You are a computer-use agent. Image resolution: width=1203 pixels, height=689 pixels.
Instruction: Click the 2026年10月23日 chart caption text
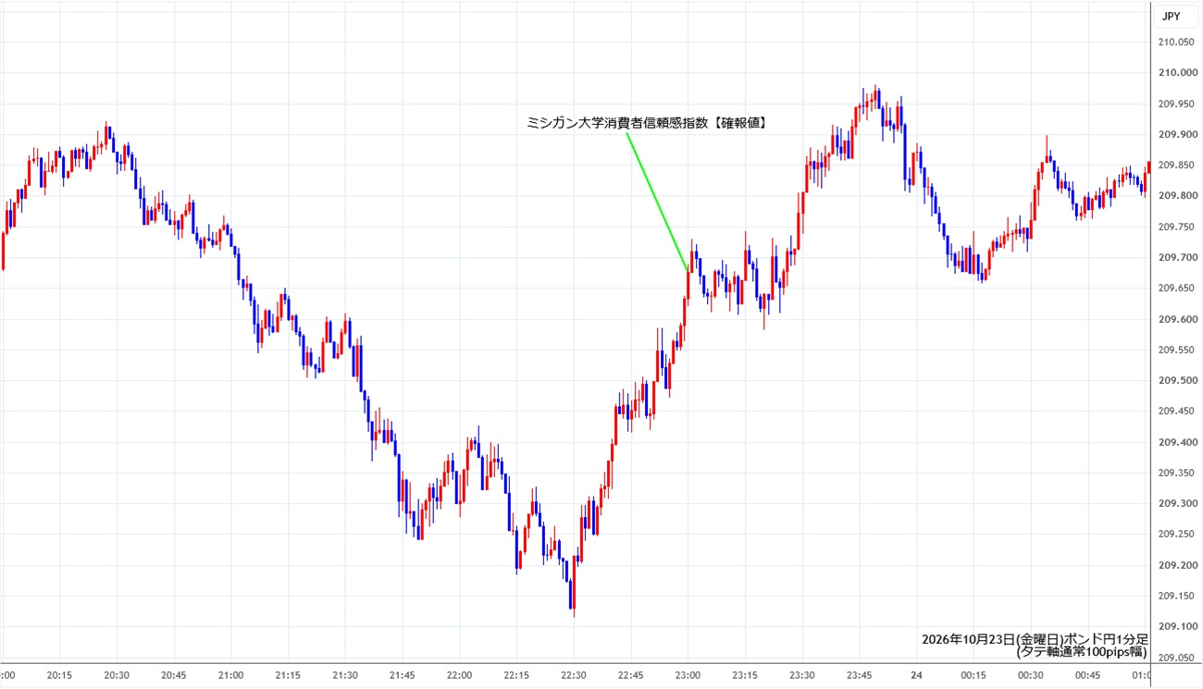(1035, 646)
